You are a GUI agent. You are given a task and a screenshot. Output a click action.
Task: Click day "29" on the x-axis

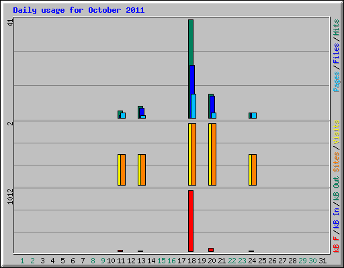click(302, 261)
